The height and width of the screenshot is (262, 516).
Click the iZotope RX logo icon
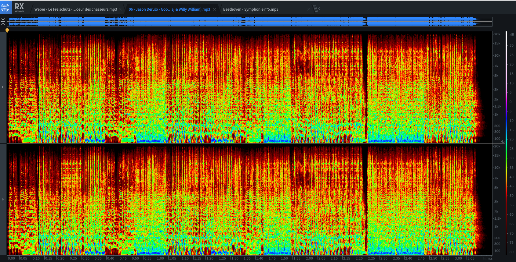(x=5, y=7)
